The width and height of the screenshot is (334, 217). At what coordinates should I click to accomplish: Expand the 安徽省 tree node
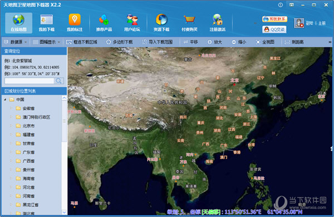click(x=11, y=108)
